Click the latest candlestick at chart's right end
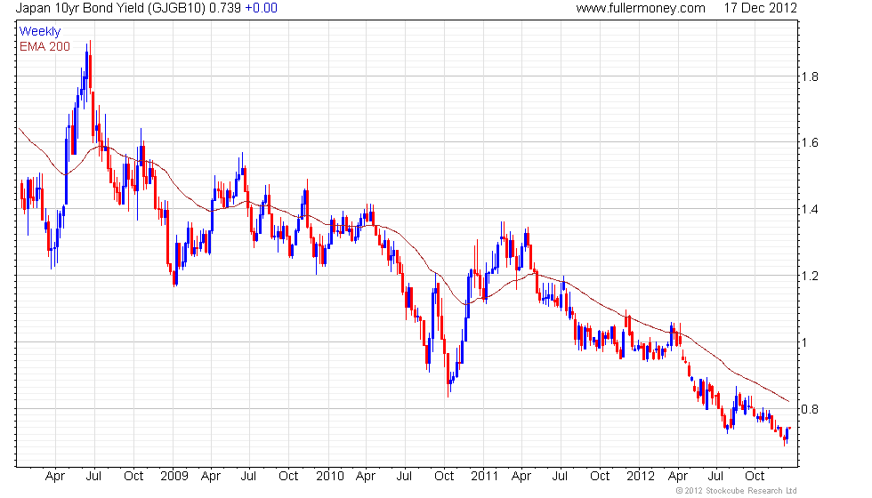Screen dimensions: 872x498 coord(790,428)
